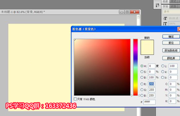Click the 新的/当前 color preview swatch

point(147,47)
